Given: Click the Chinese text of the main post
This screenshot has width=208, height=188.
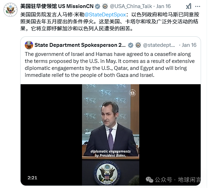Looking at the screenshot, I should [x=110, y=22].
